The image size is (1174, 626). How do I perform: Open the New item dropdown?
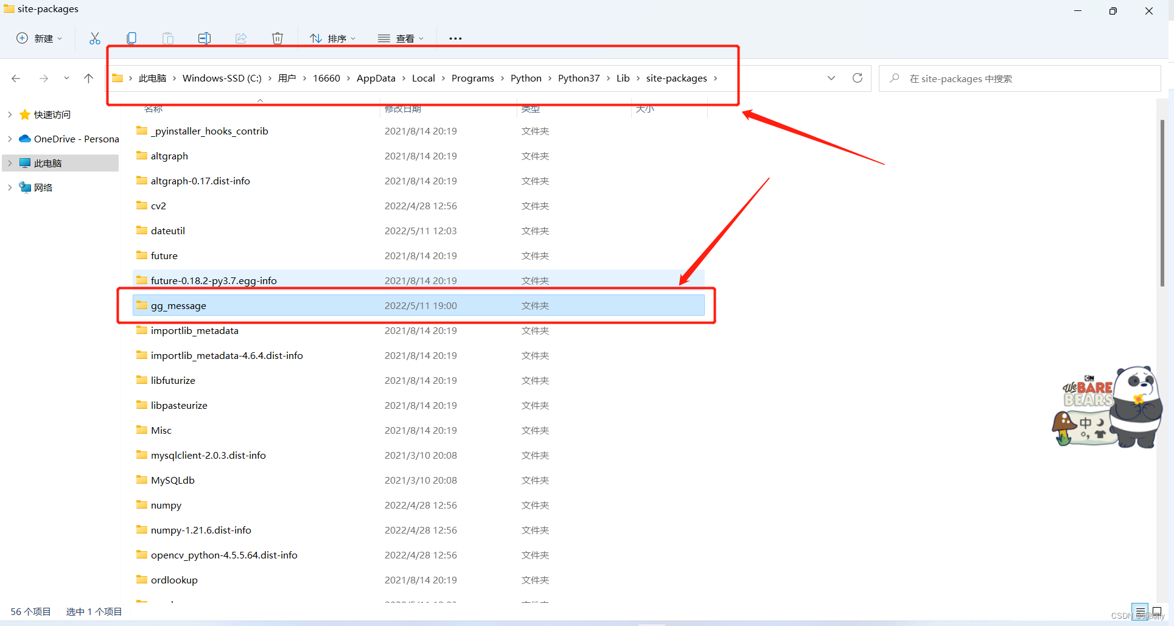pos(39,38)
